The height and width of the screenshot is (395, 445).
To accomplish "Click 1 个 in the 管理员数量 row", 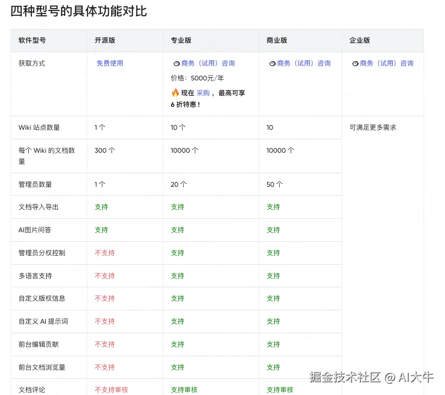I will 100,184.
